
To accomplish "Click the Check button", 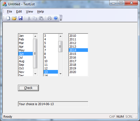I will 28,88.
